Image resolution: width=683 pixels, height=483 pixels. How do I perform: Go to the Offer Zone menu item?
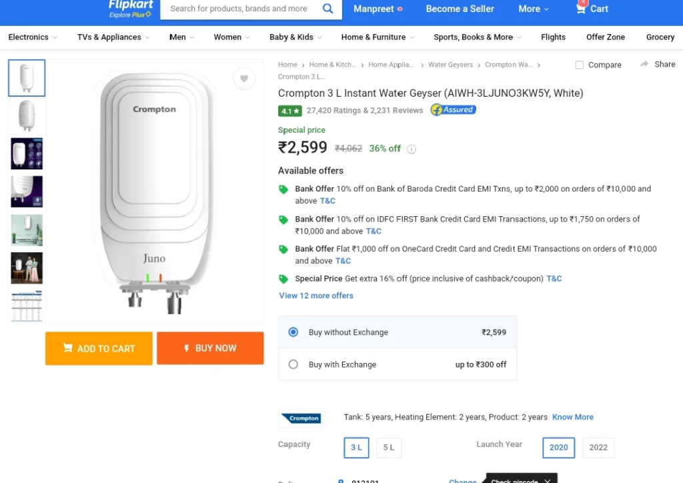pos(605,37)
